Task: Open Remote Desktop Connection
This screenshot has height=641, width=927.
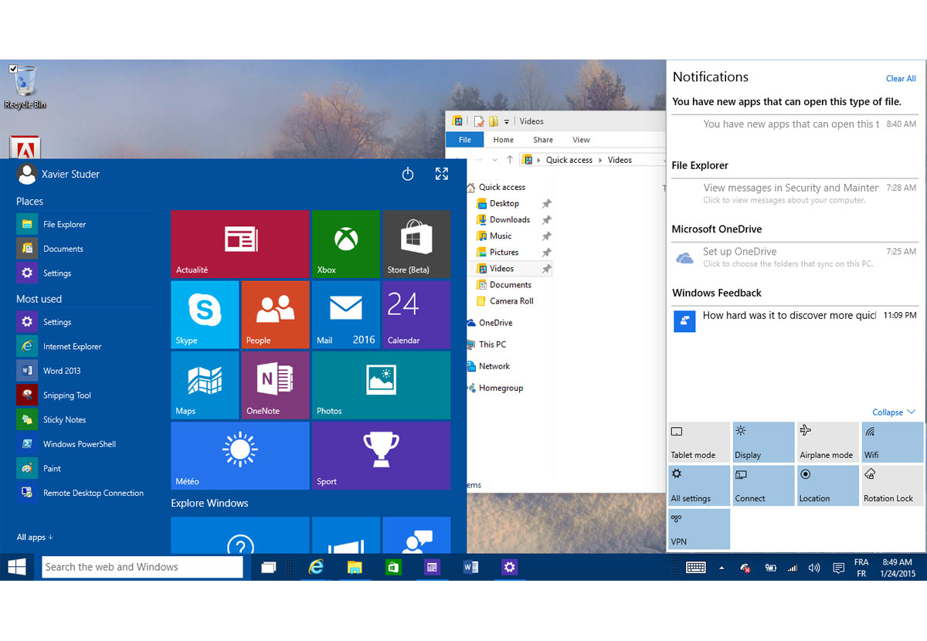Action: [93, 493]
